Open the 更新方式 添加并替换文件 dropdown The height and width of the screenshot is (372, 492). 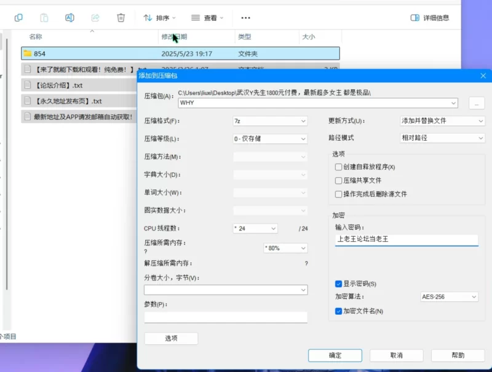(x=442, y=121)
